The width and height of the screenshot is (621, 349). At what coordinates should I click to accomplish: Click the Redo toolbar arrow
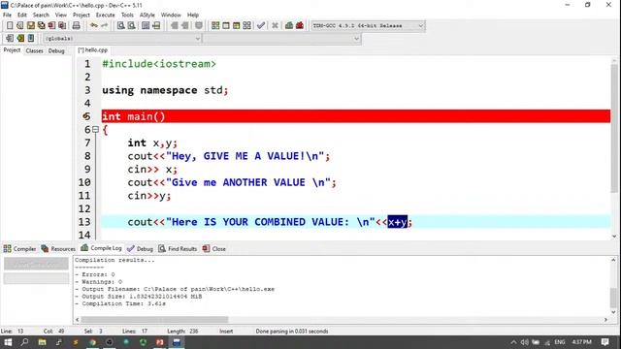(104, 26)
